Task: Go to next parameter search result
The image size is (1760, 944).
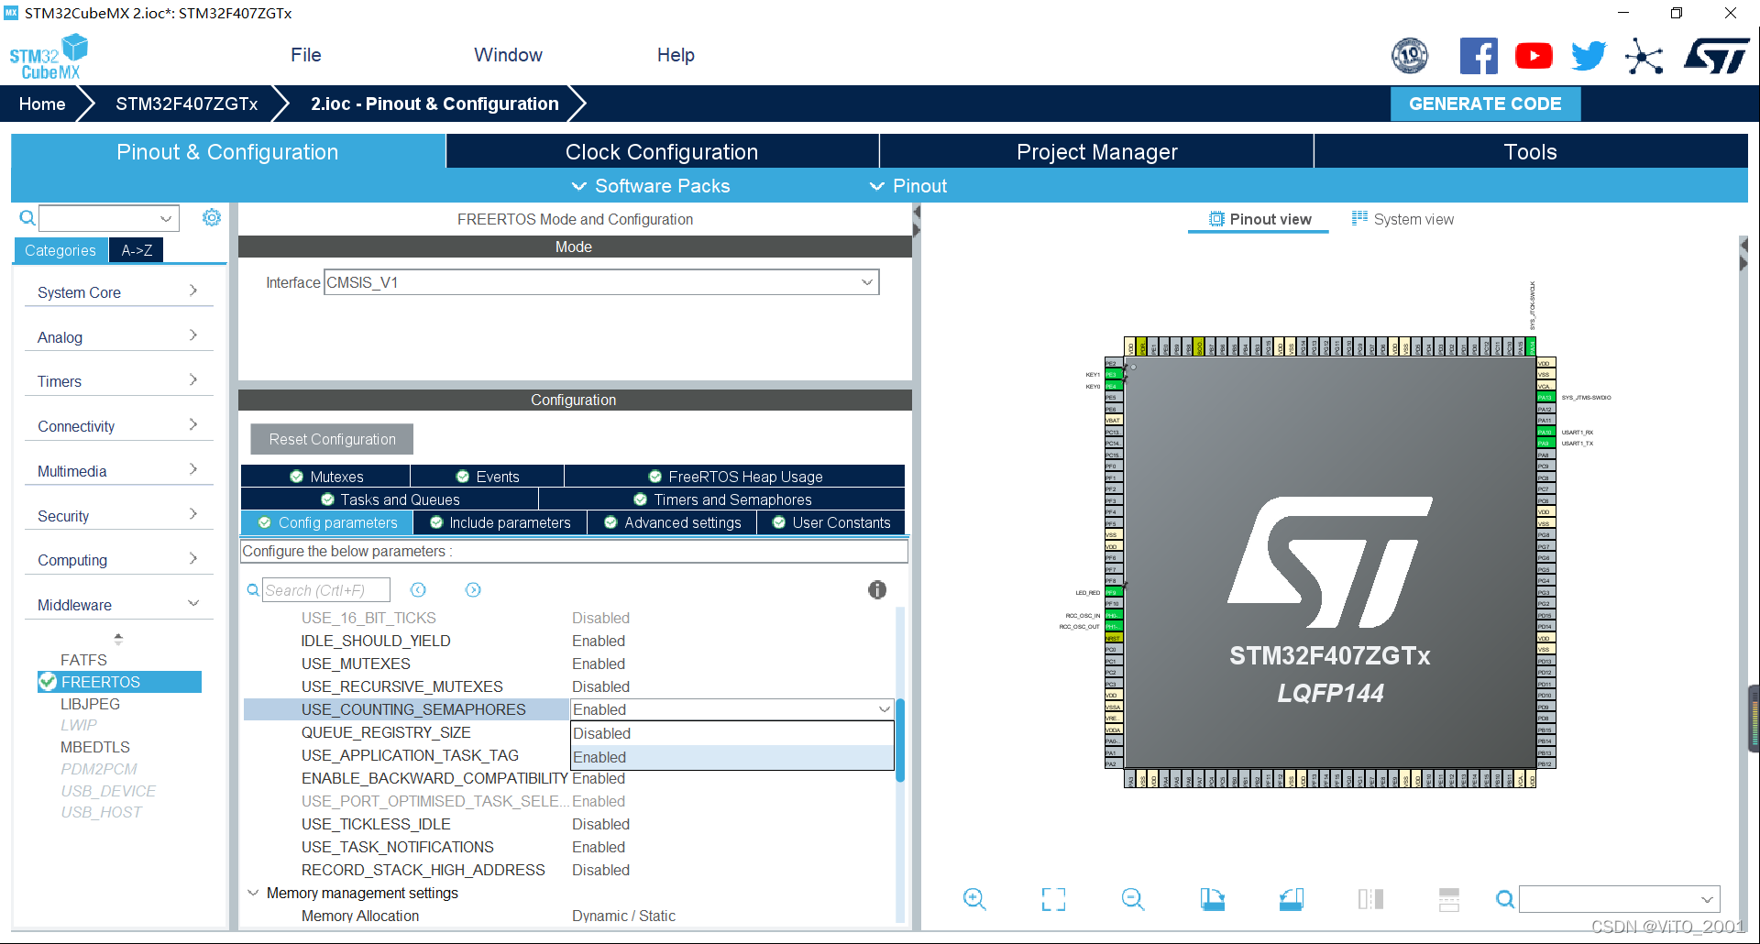Action: click(473, 590)
